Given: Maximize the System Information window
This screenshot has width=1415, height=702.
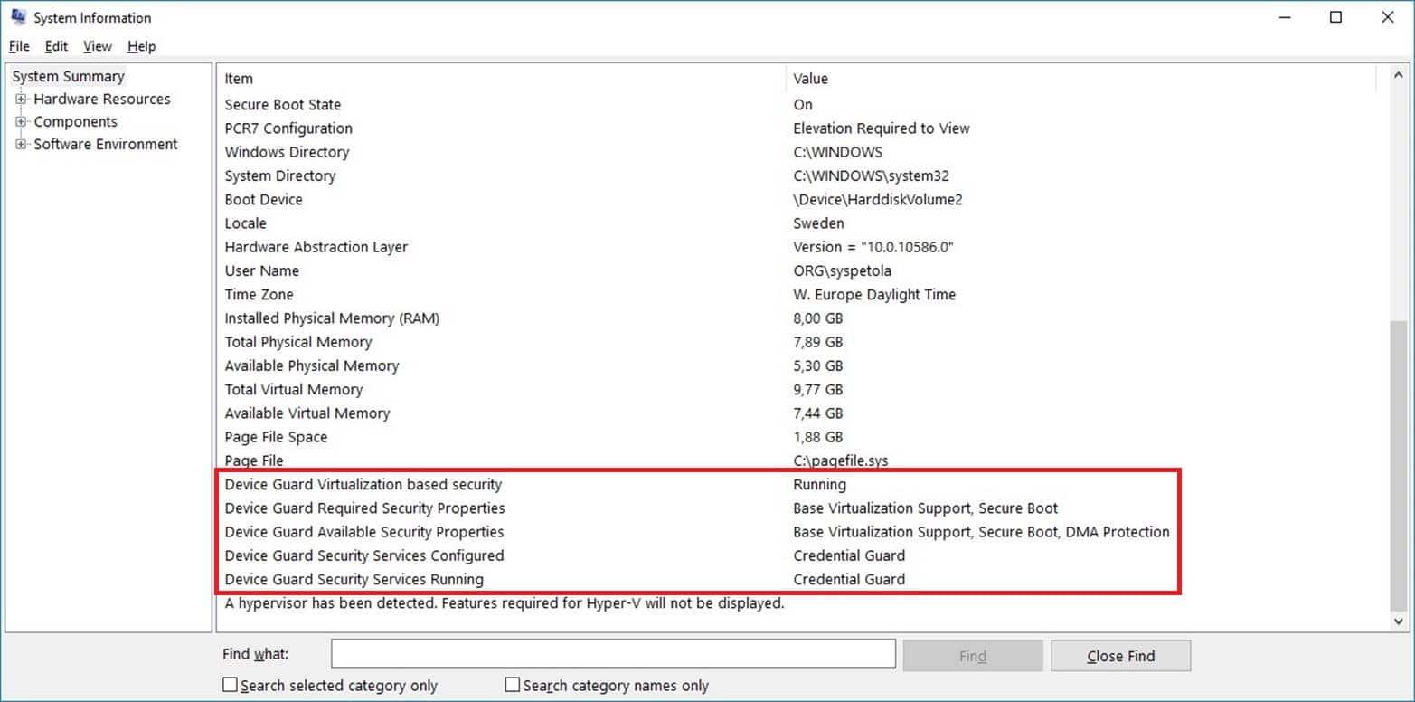Looking at the screenshot, I should click(1335, 17).
